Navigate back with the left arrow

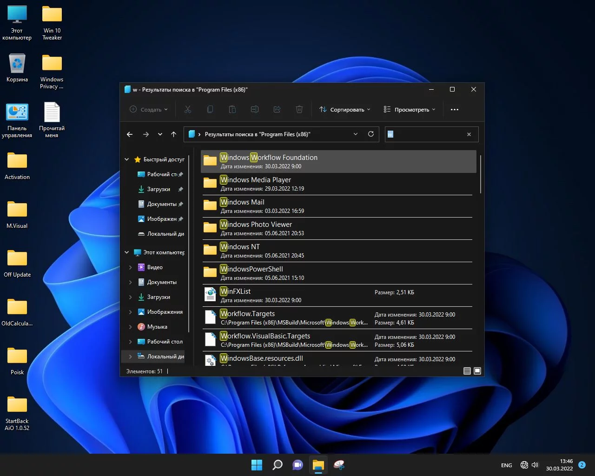pyautogui.click(x=130, y=134)
